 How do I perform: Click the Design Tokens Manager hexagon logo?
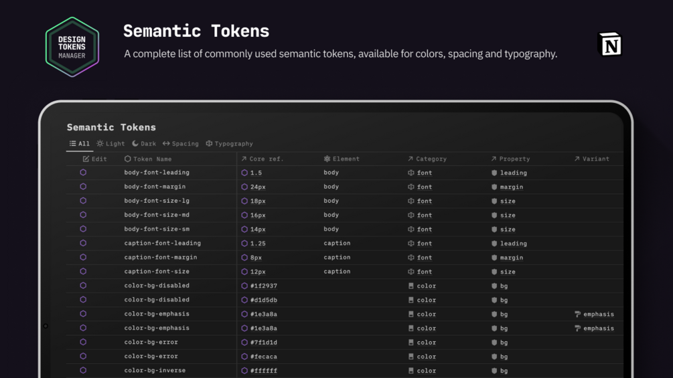(x=72, y=47)
